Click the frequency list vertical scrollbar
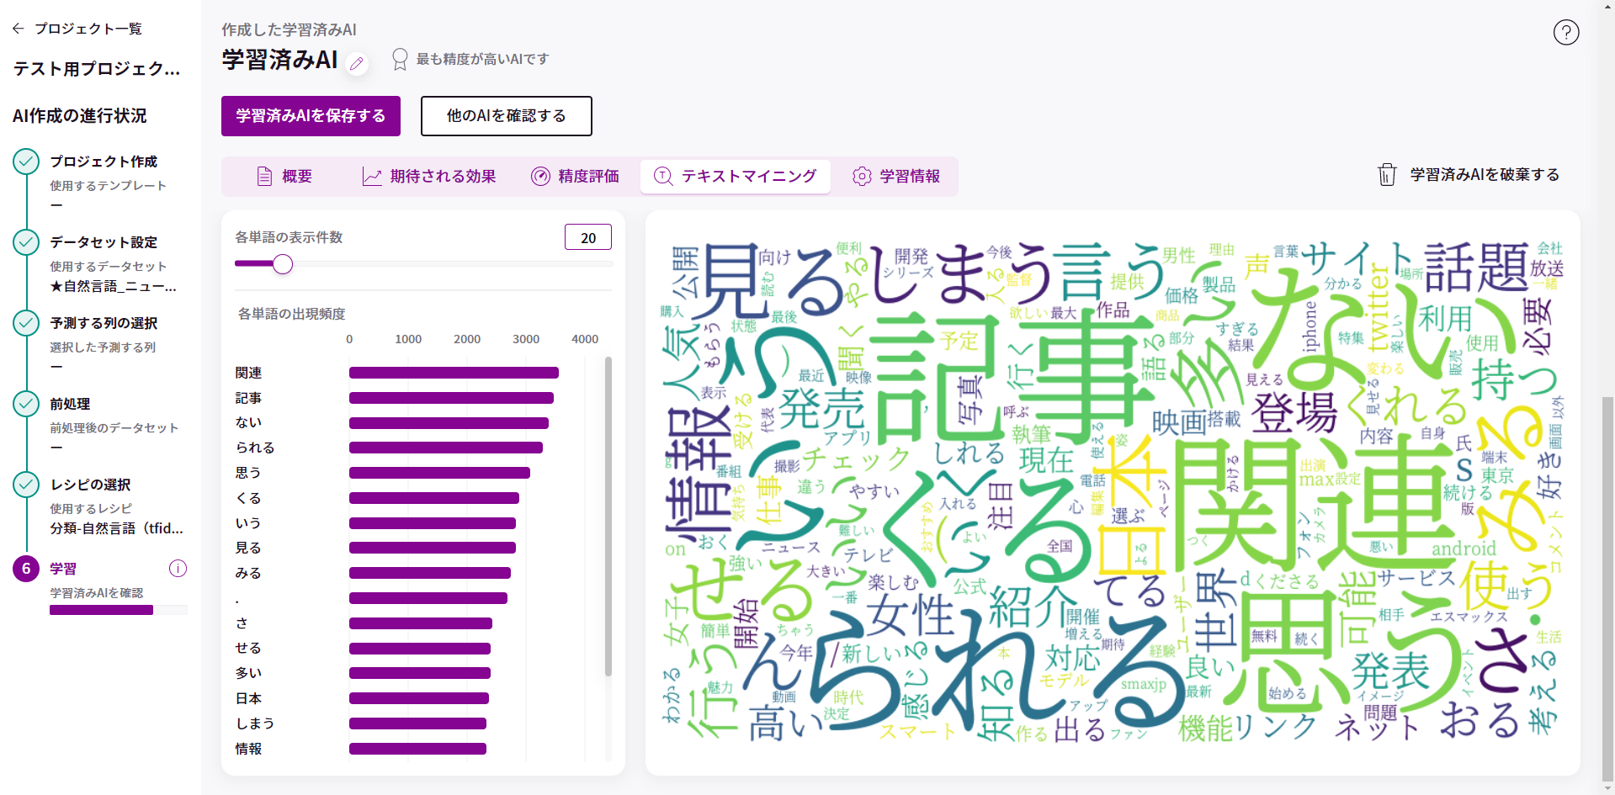1615x795 pixels. pyautogui.click(x=608, y=517)
